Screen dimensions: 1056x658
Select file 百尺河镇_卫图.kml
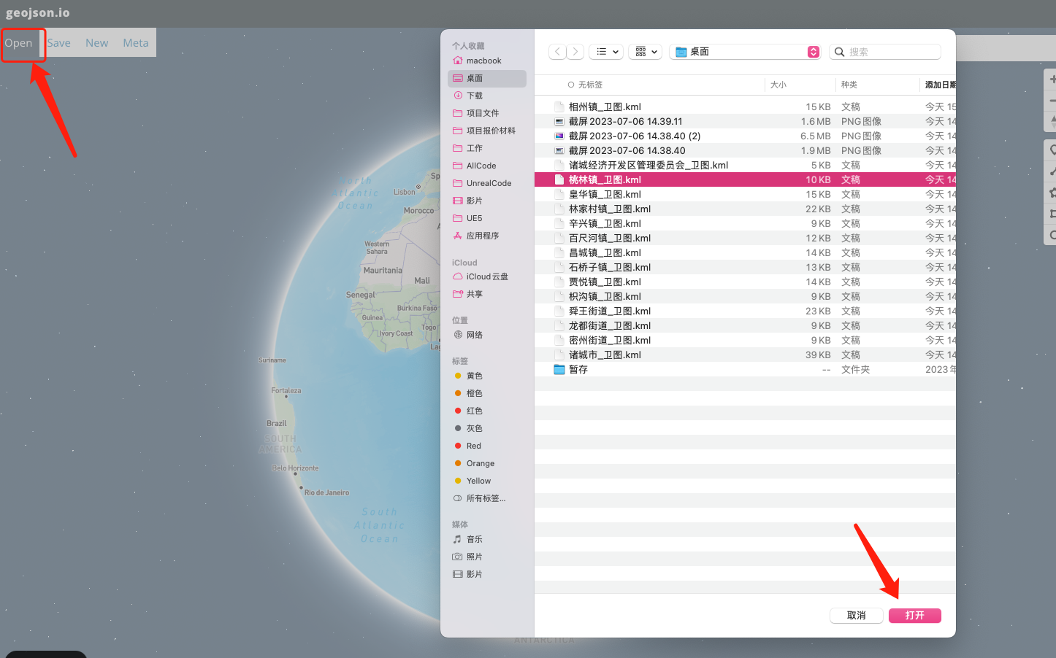(x=745, y=238)
